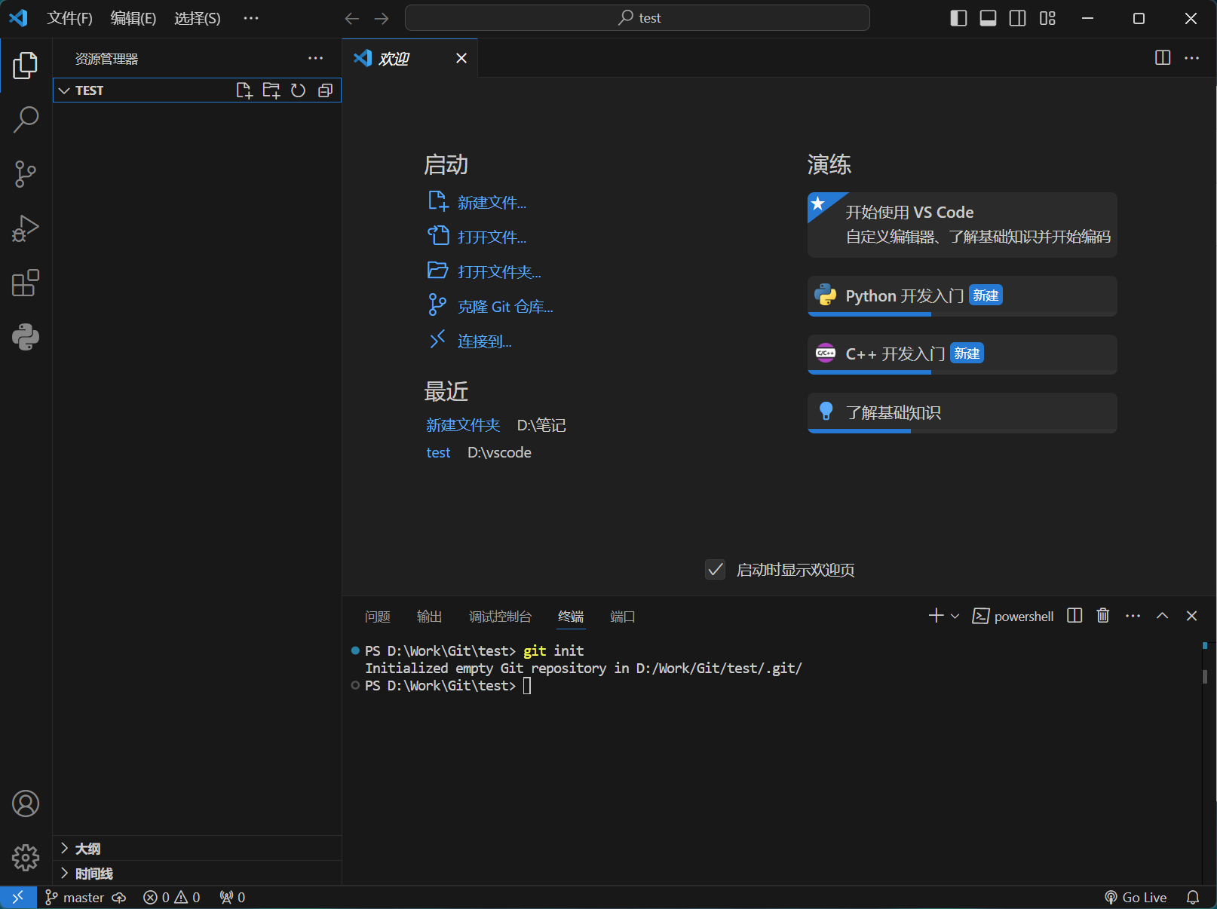Open remote window button in status bar
Image resolution: width=1217 pixels, height=909 pixels.
tap(18, 897)
